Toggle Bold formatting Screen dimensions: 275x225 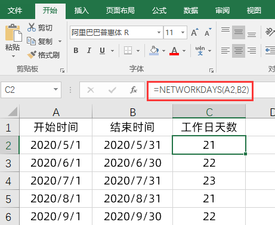[x=76, y=51]
